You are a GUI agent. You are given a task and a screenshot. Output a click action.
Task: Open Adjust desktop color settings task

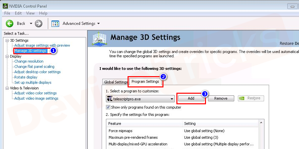[x=37, y=72]
